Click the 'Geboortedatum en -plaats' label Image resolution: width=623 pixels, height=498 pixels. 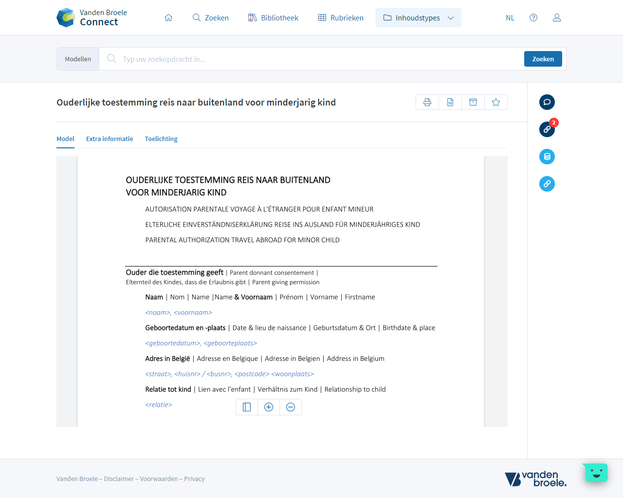[x=185, y=328]
